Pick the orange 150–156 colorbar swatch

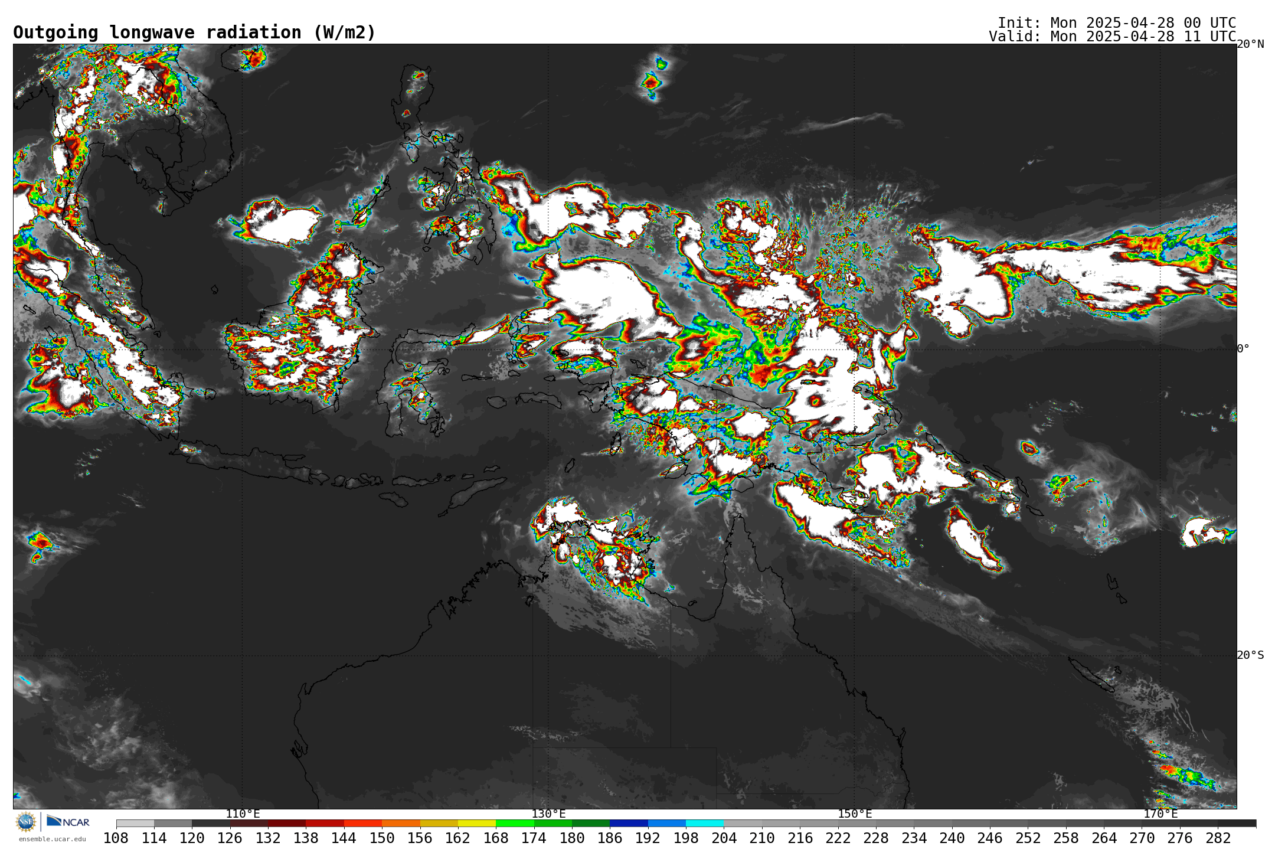coord(401,823)
